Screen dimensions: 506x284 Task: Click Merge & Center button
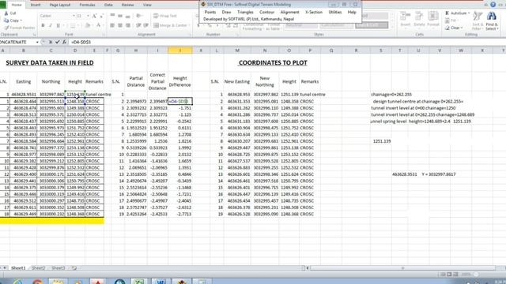coord(170,25)
